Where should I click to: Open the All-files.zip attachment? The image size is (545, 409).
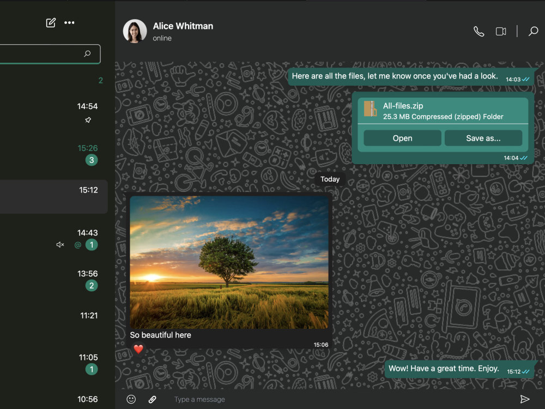(x=402, y=138)
